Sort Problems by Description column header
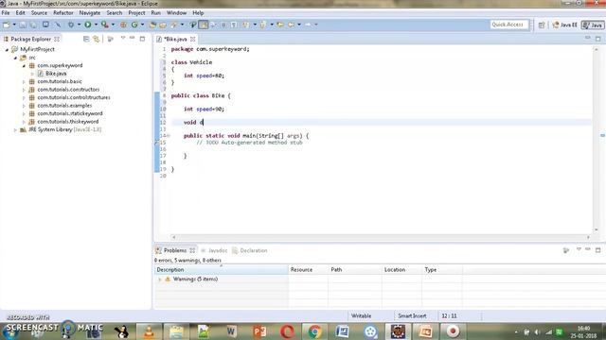The height and width of the screenshot is (340, 606). (222, 270)
